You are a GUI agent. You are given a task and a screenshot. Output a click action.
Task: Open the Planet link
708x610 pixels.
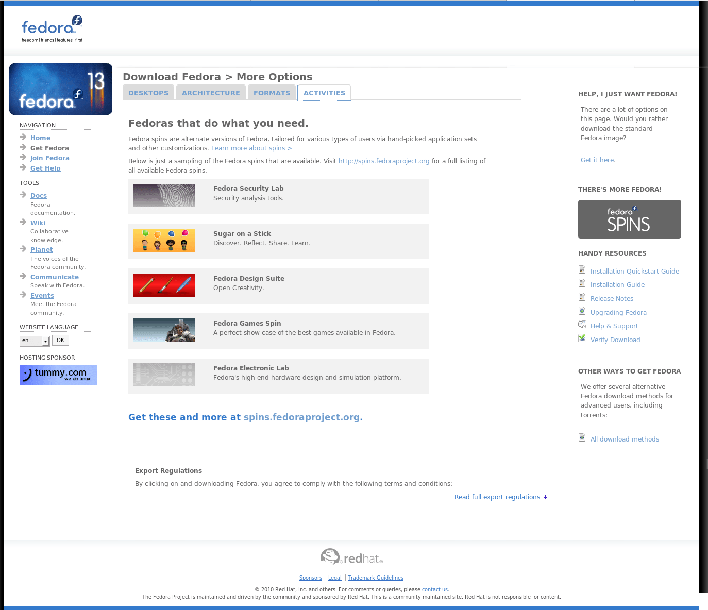(42, 250)
